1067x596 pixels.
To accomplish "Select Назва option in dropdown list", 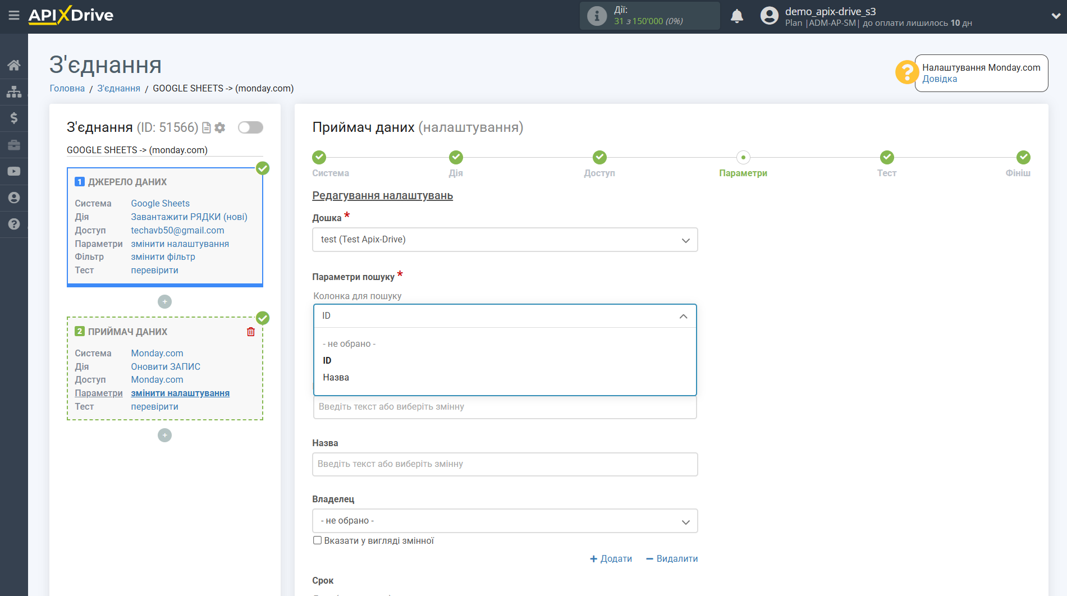I will tap(336, 377).
